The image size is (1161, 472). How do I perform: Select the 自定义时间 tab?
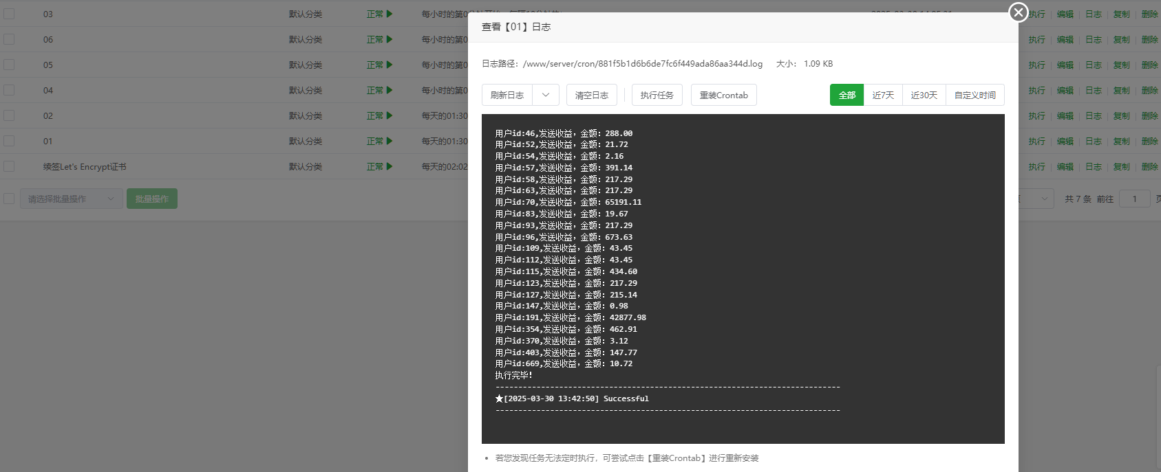pos(975,95)
